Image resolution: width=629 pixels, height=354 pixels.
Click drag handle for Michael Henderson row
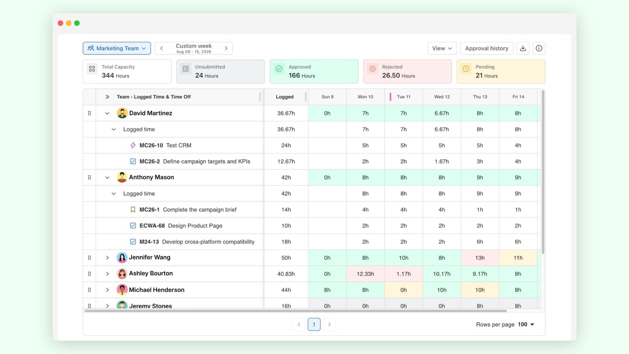click(89, 290)
